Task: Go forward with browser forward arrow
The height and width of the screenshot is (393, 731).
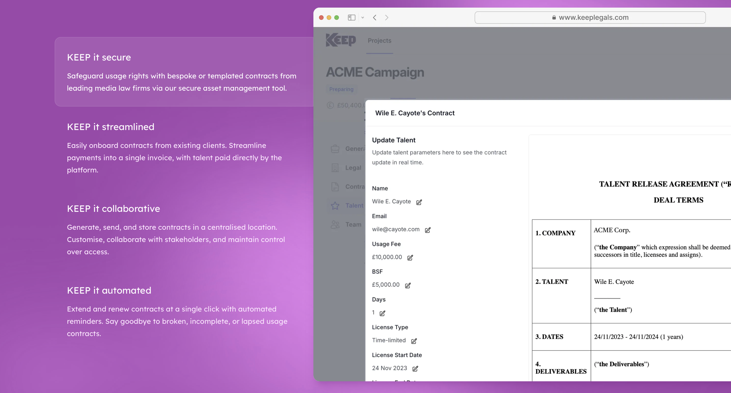Action: click(x=387, y=18)
